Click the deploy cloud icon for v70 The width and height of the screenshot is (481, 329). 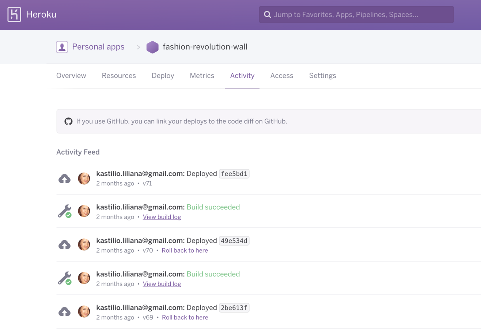pyautogui.click(x=64, y=245)
